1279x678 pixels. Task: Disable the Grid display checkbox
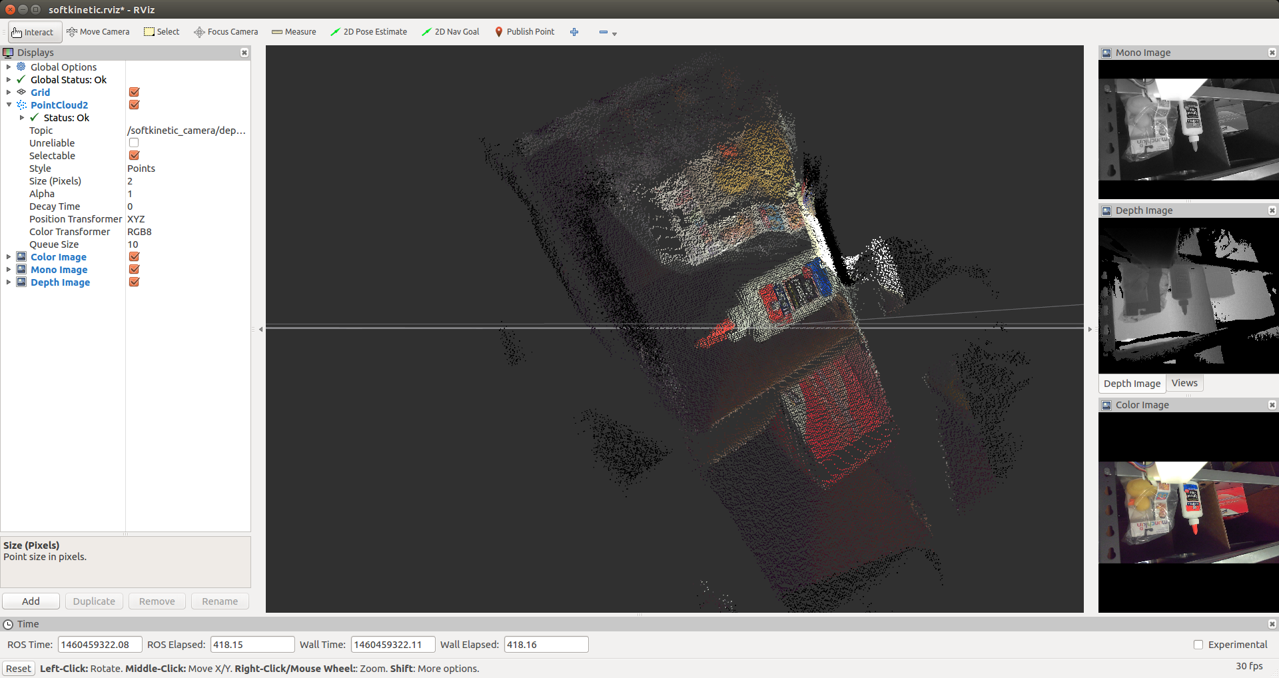(134, 92)
